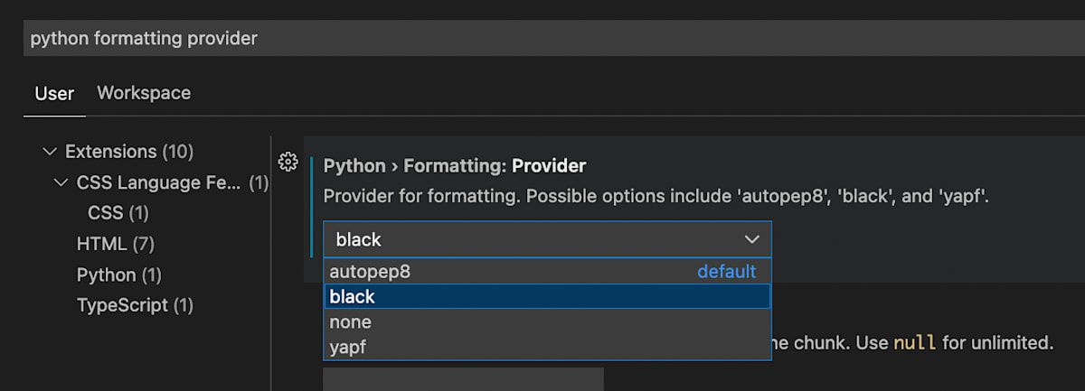Select autopep8 from the provider list
The height and width of the screenshot is (391, 1085).
[x=547, y=271]
